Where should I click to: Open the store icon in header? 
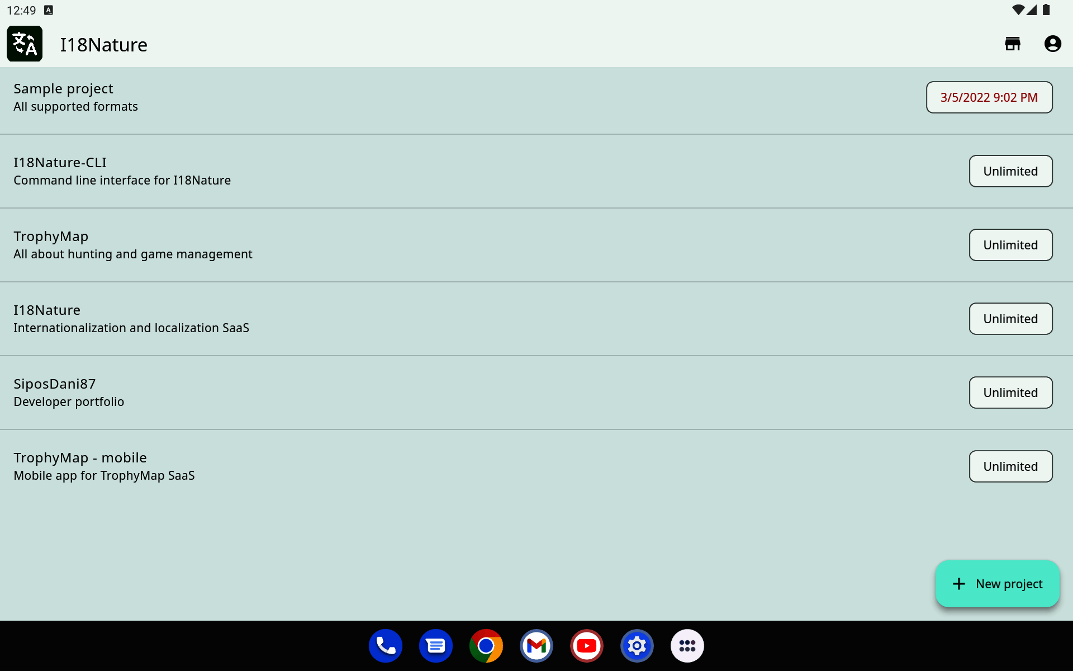click(1013, 44)
